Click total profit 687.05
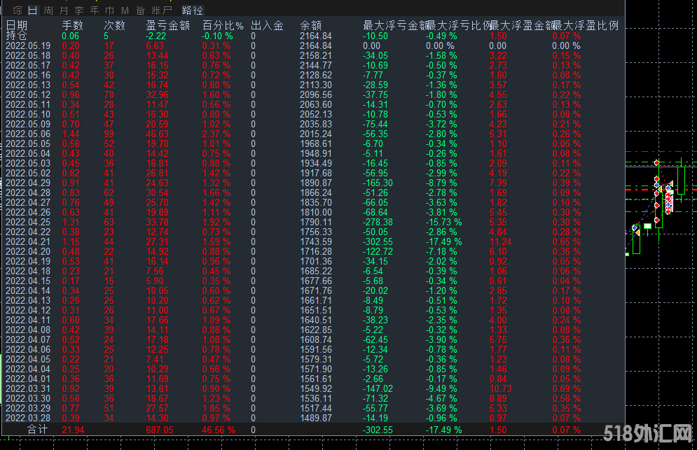 (x=160, y=430)
